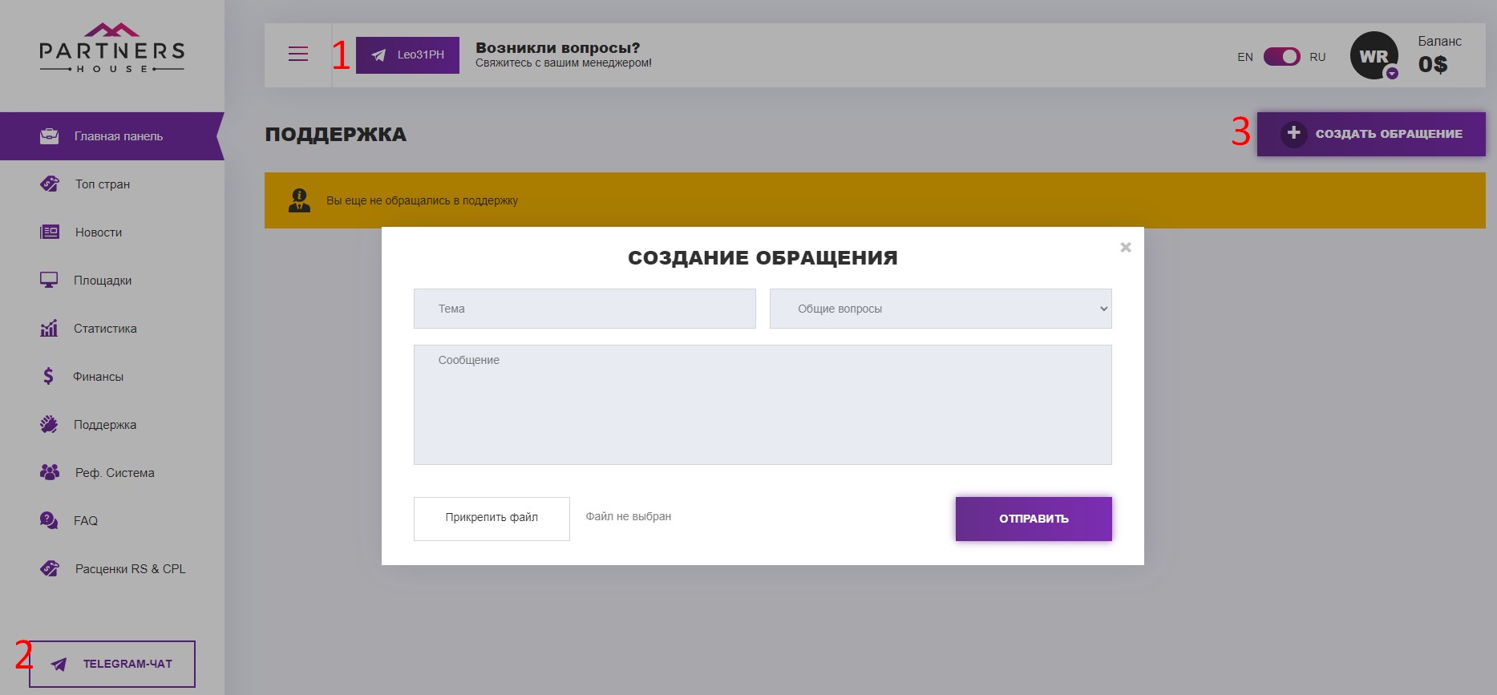Viewport: 1497px width, 695px height.
Task: Click the Финансы dollar icon
Action: 49,376
